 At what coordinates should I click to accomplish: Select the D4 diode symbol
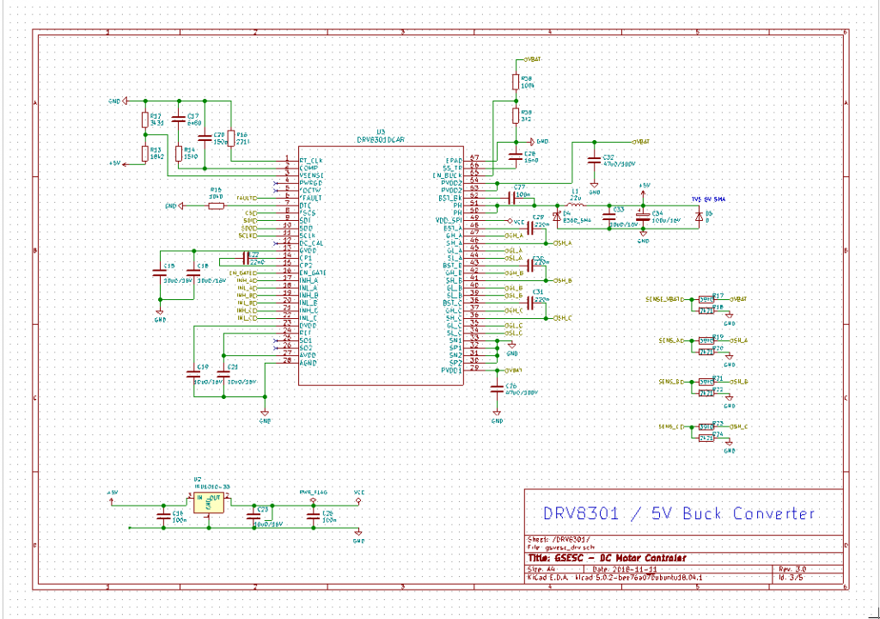point(557,217)
